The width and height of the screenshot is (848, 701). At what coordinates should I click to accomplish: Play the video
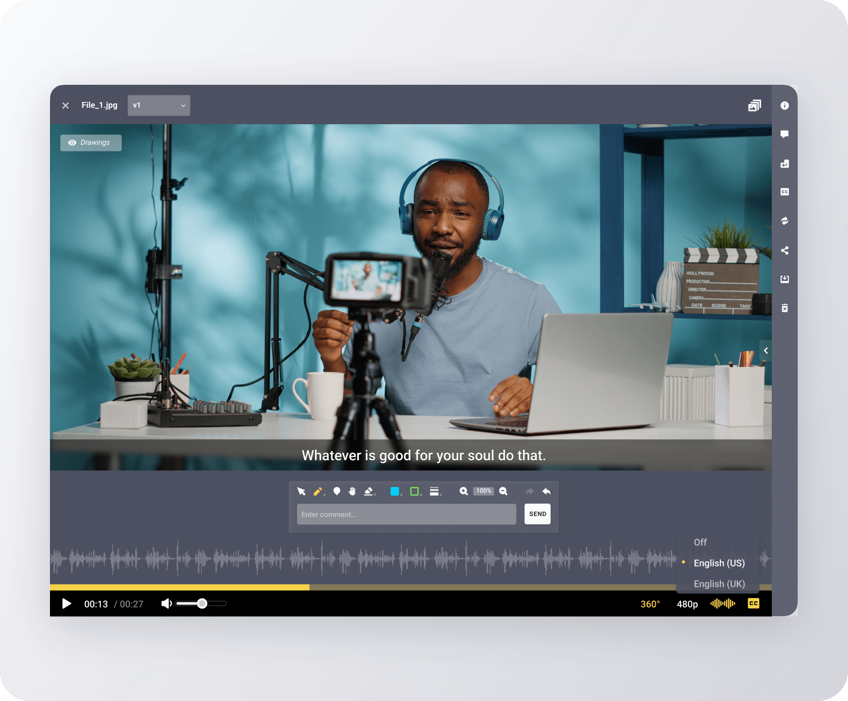(x=66, y=604)
